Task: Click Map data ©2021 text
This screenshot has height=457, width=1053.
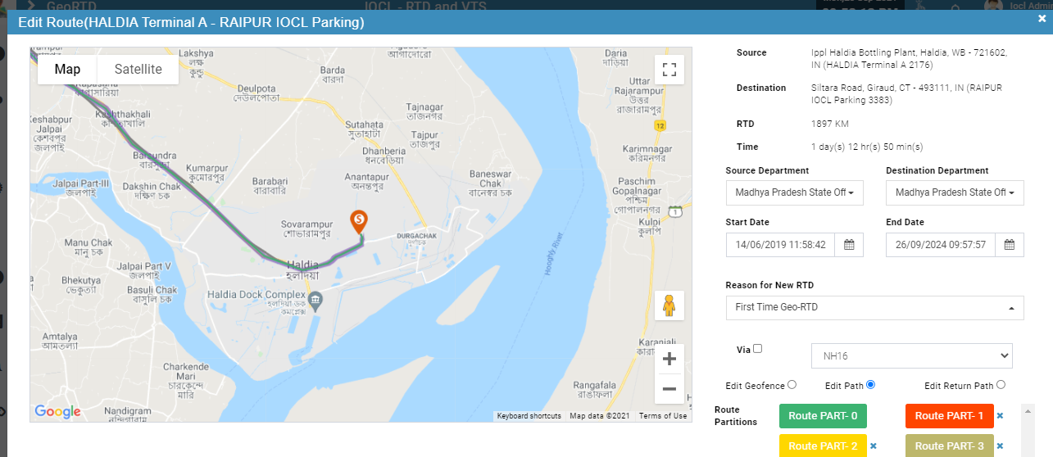Action: [600, 416]
